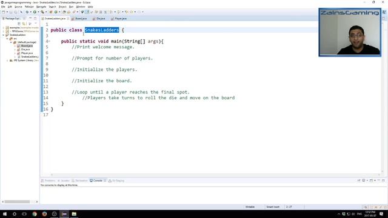Viewport: 388px width, 218px height.
Task: Click the highlighted SnakesLadders class name in code
Action: 102,30
